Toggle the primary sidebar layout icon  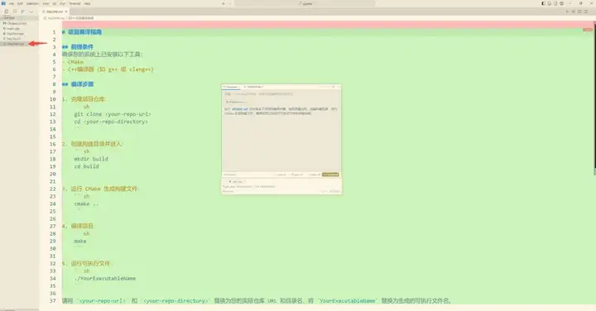click(543, 3)
